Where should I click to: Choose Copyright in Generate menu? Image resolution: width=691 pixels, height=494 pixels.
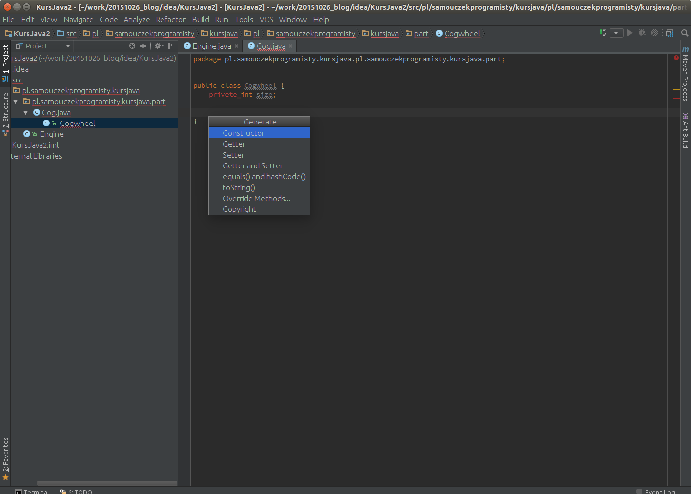pos(259,209)
